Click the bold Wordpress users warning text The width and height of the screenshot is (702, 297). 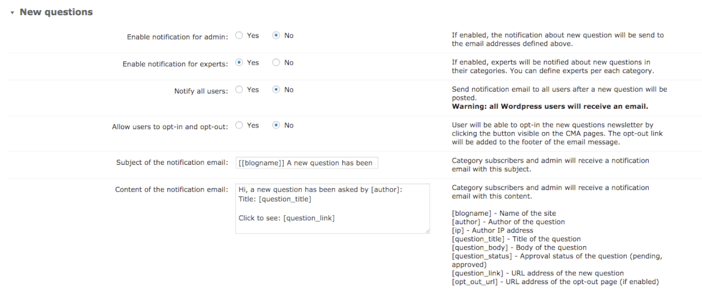tap(550, 107)
